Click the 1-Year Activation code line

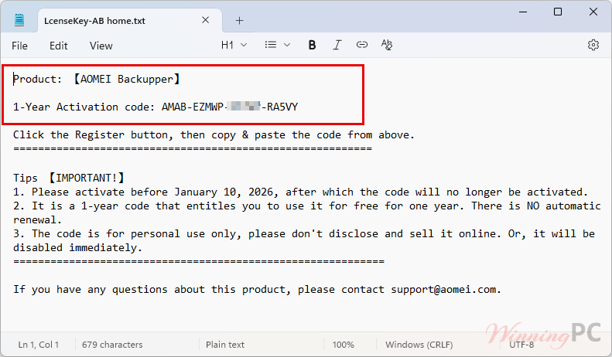click(156, 107)
